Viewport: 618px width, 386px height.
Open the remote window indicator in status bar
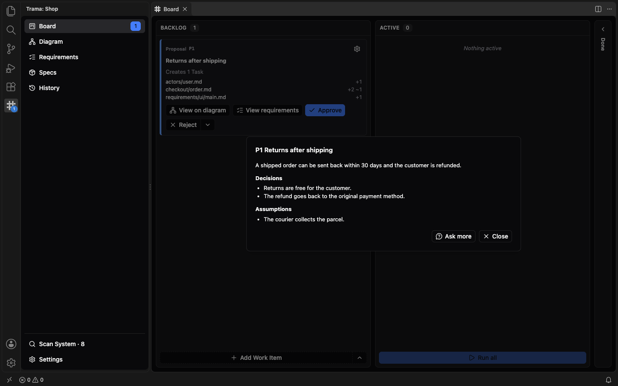tap(9, 380)
